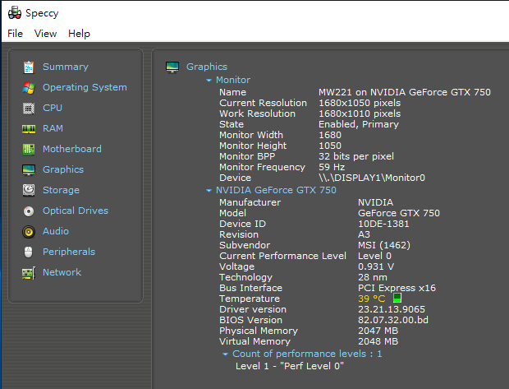509x389 pixels.
Task: Click the green temperature graph icon
Action: tap(397, 298)
